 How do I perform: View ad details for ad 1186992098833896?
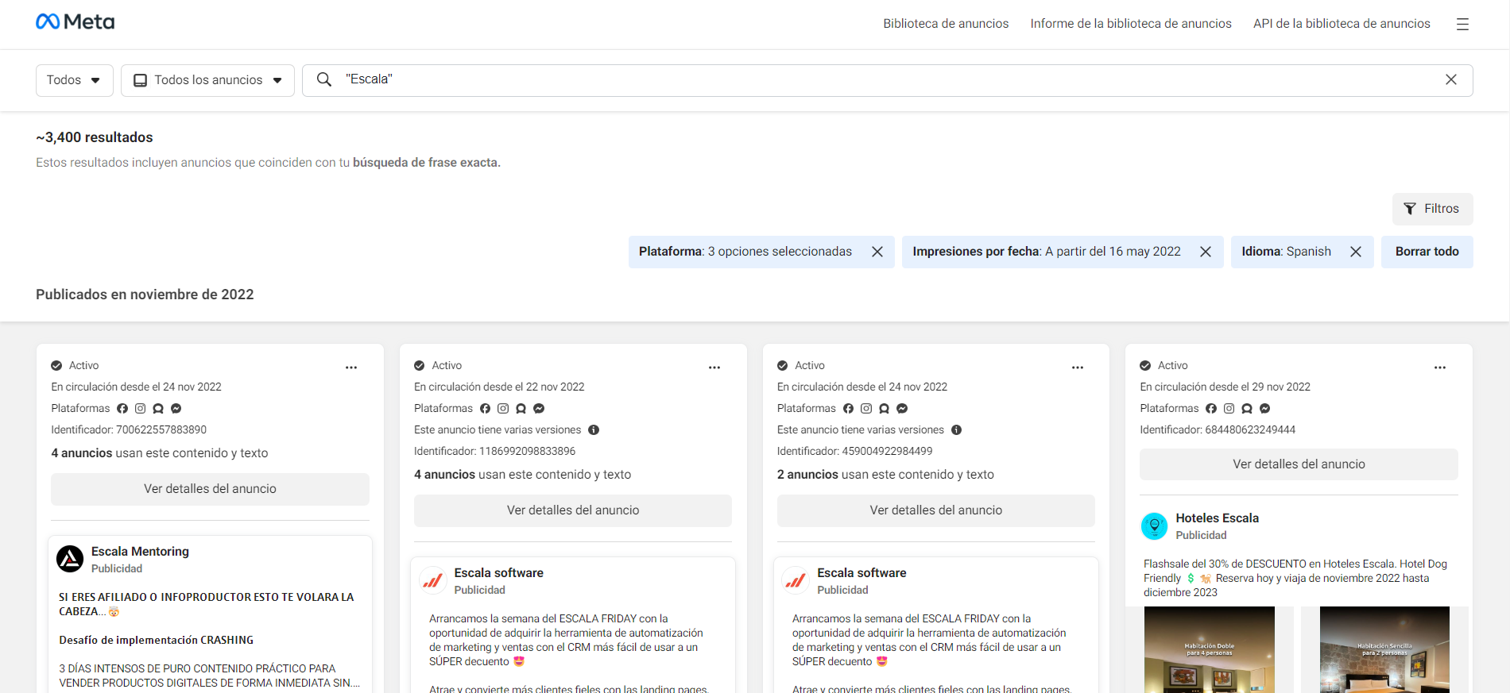(573, 510)
